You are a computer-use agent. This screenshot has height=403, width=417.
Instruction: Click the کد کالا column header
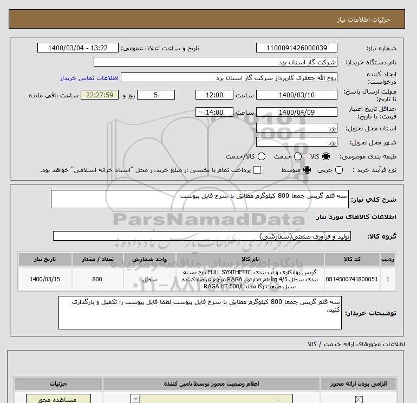[x=352, y=259]
